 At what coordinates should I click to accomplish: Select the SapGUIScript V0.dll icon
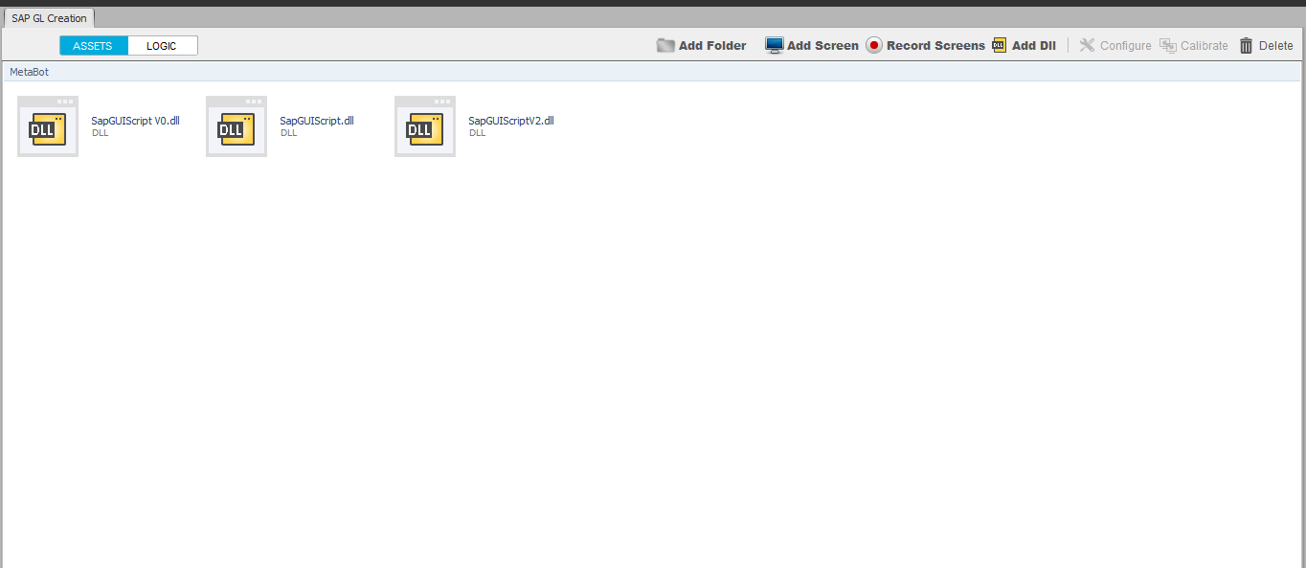pos(48,126)
